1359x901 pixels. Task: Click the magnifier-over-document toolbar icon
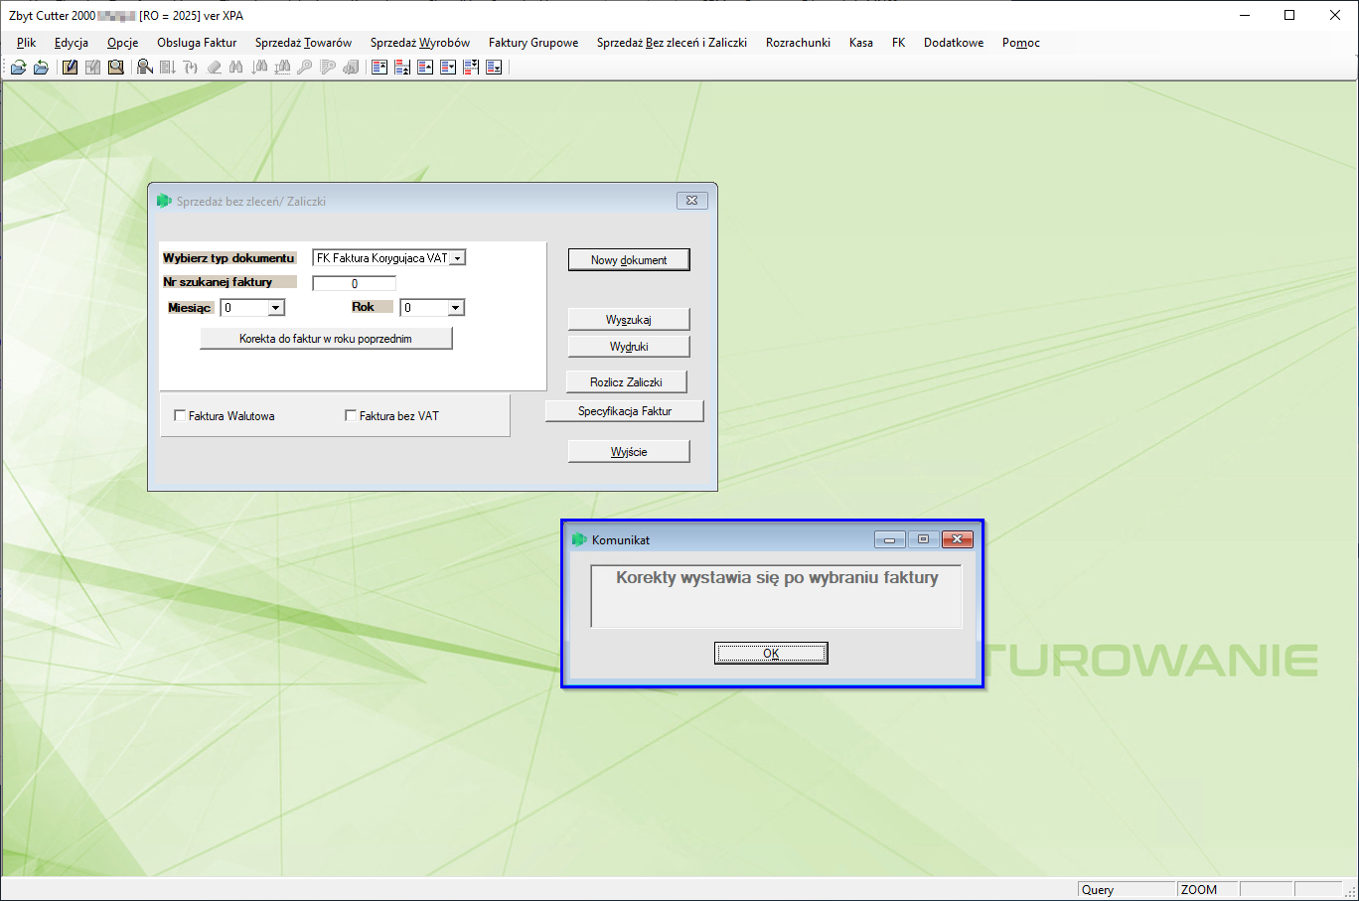116,68
